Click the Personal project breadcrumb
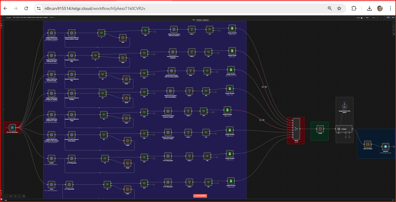The image size is (396, 202). click(9, 18)
